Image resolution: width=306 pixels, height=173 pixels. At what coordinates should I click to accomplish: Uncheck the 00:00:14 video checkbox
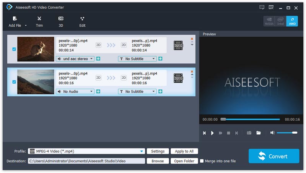[x=14, y=49]
